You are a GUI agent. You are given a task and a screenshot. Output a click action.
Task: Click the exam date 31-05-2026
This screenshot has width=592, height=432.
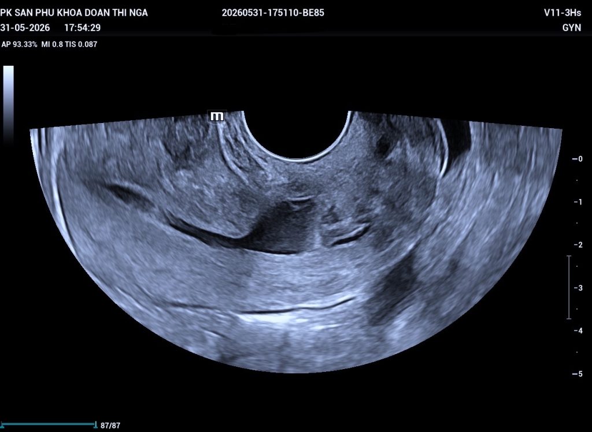25,28
